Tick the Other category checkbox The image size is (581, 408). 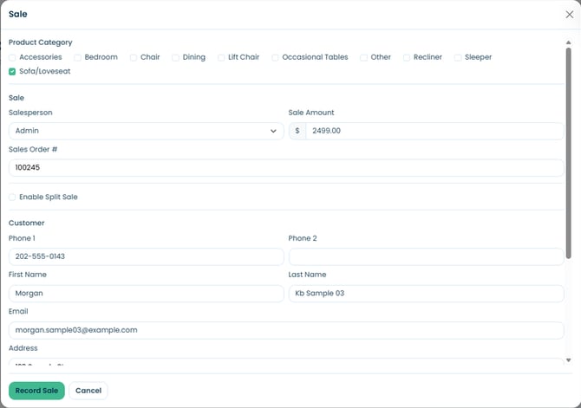pos(364,57)
